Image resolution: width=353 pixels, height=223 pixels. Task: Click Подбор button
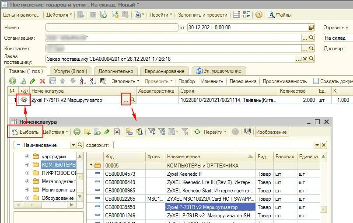click(187, 81)
